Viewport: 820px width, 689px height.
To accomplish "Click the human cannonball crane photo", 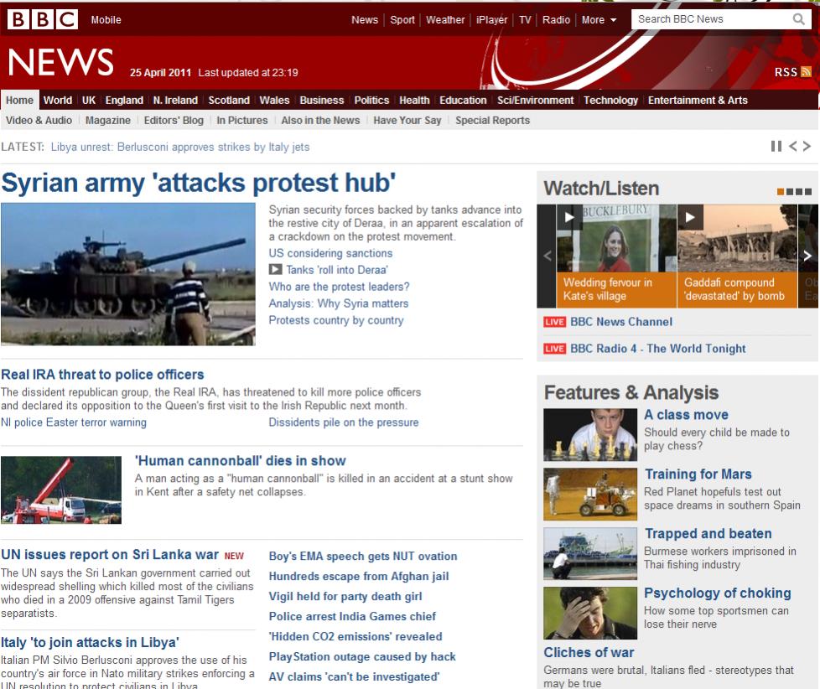I will point(61,490).
